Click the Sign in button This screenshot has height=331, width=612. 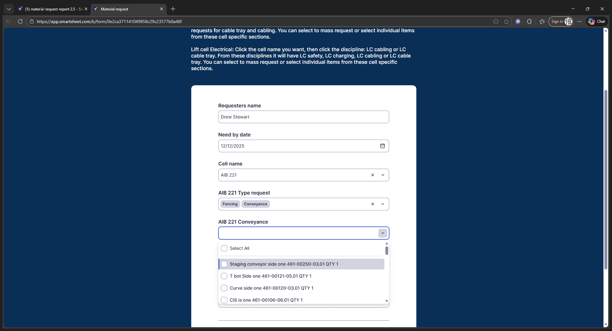pyautogui.click(x=560, y=21)
